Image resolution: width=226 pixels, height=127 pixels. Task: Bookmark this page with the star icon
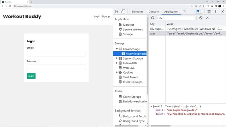point(203,6)
